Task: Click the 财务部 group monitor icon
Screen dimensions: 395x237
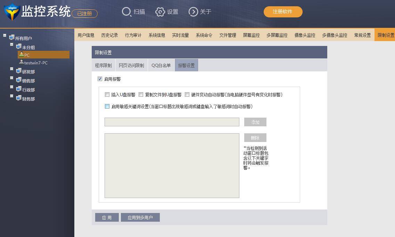Action: (19, 98)
